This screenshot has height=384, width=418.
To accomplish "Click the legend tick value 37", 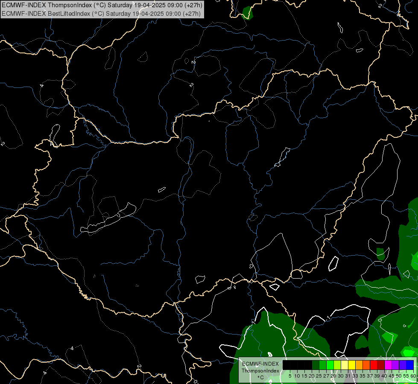I will pos(370,376).
